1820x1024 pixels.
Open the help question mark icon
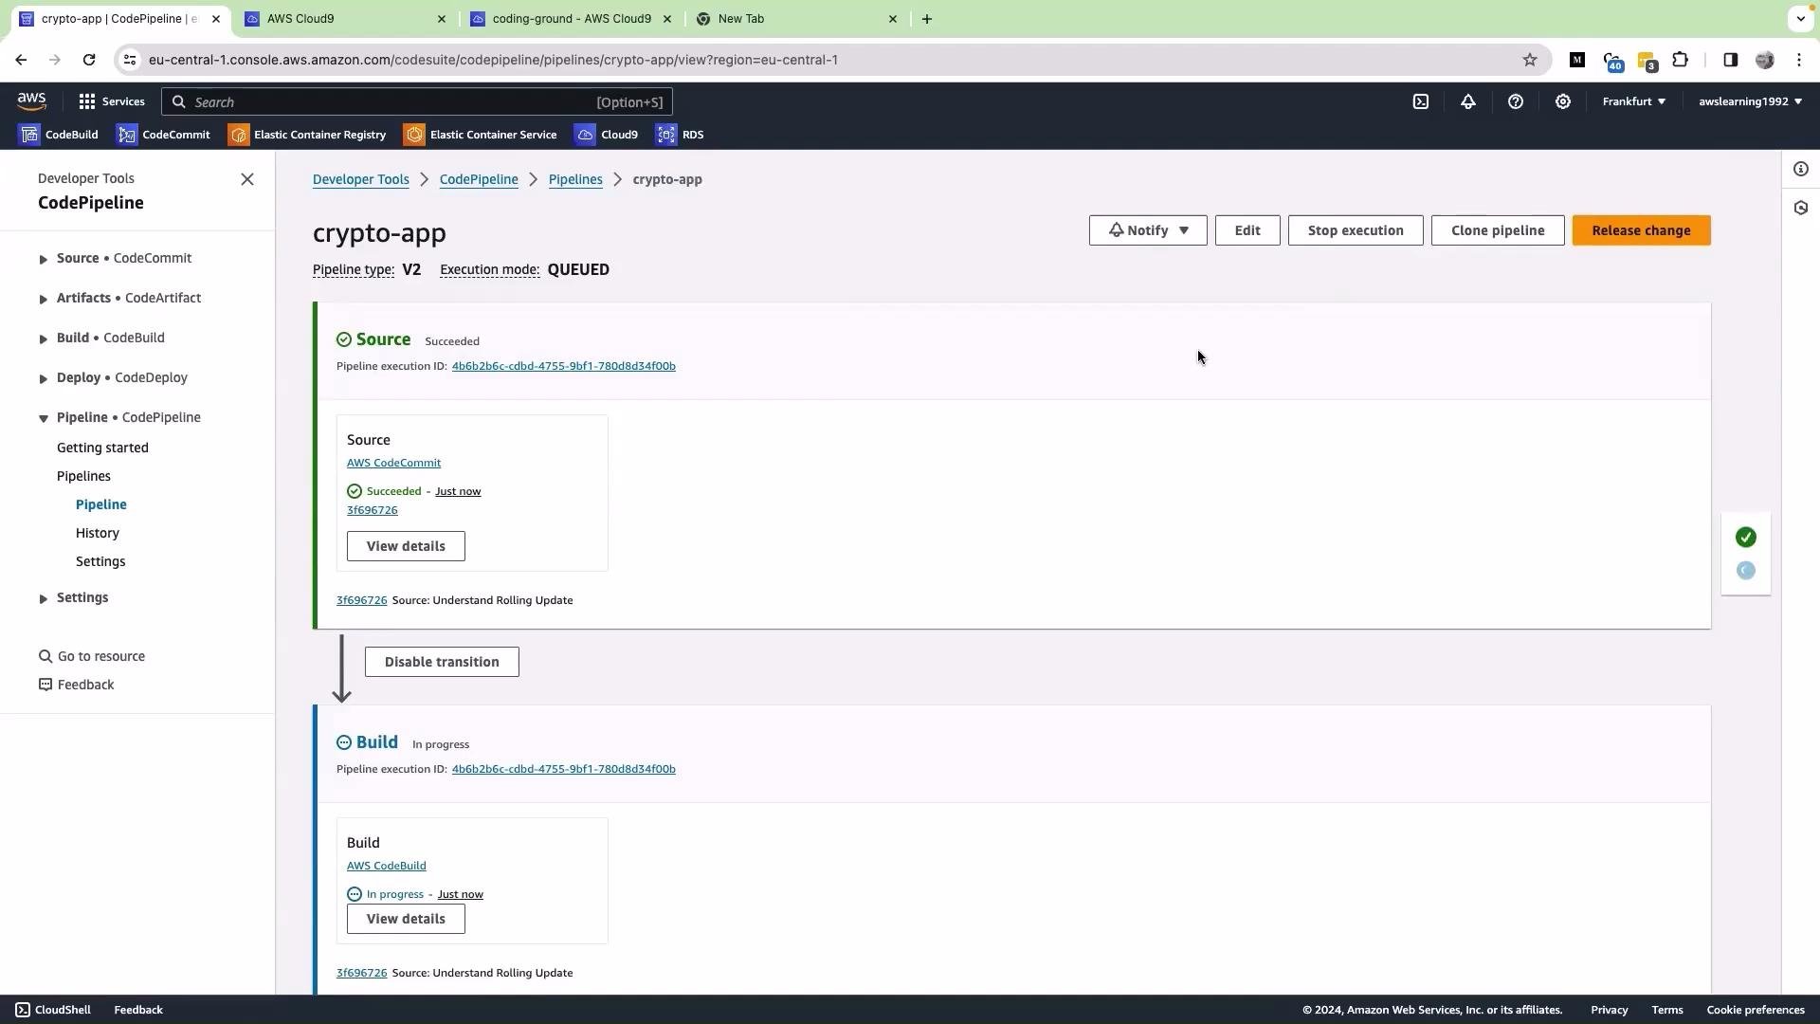(1515, 101)
